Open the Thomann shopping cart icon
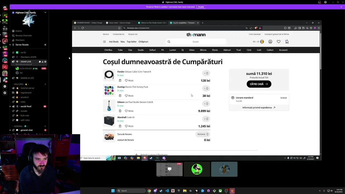Screen dimensions: 345x194 [x=287, y=41]
